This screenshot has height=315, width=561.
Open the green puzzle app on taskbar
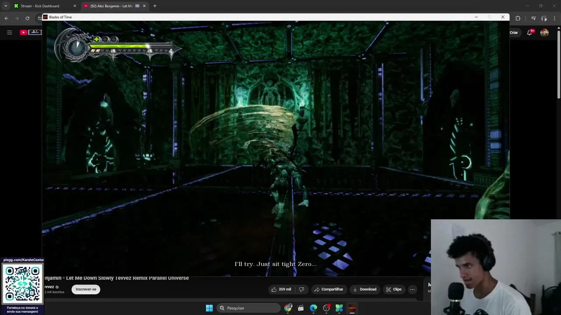(x=339, y=308)
